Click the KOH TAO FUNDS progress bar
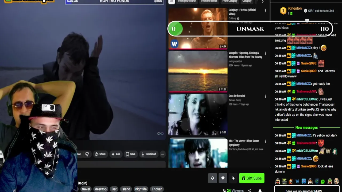This screenshot has width=342, height=192. (114, 2)
